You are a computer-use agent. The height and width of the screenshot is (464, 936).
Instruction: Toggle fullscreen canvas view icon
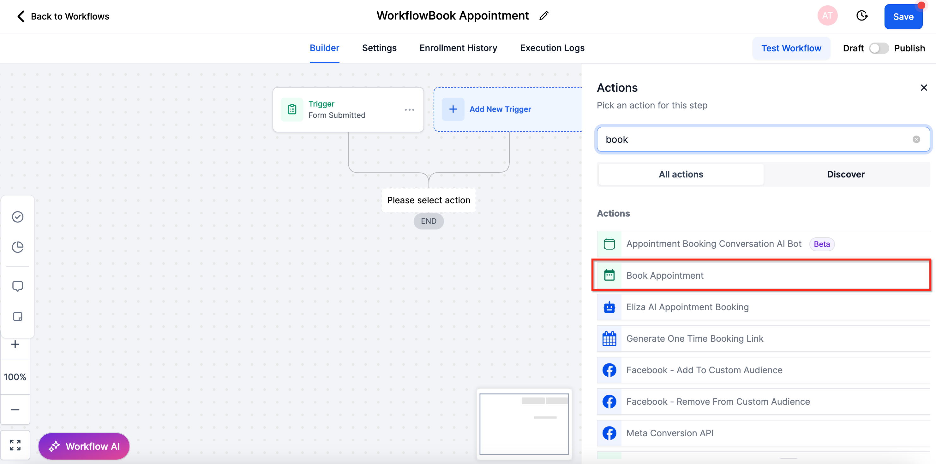click(x=15, y=445)
